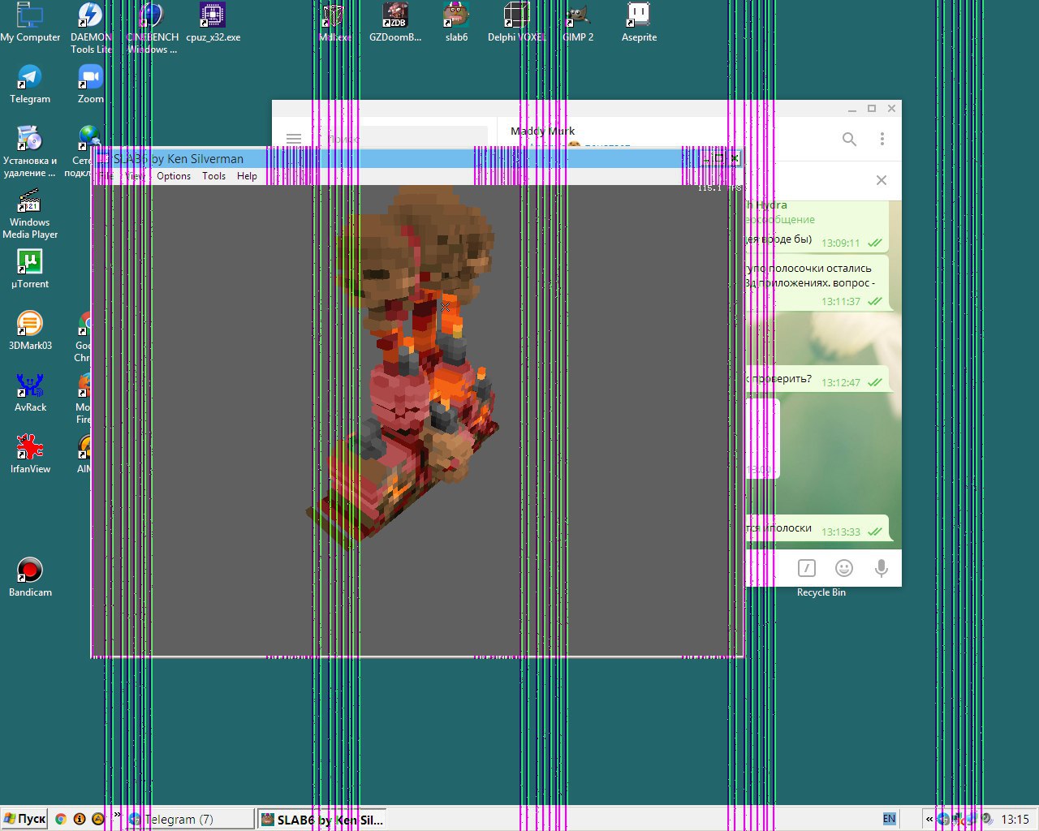Expand hidden system tray icons

929,819
